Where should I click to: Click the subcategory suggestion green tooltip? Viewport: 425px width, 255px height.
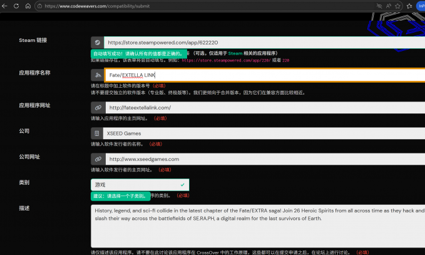(x=121, y=196)
